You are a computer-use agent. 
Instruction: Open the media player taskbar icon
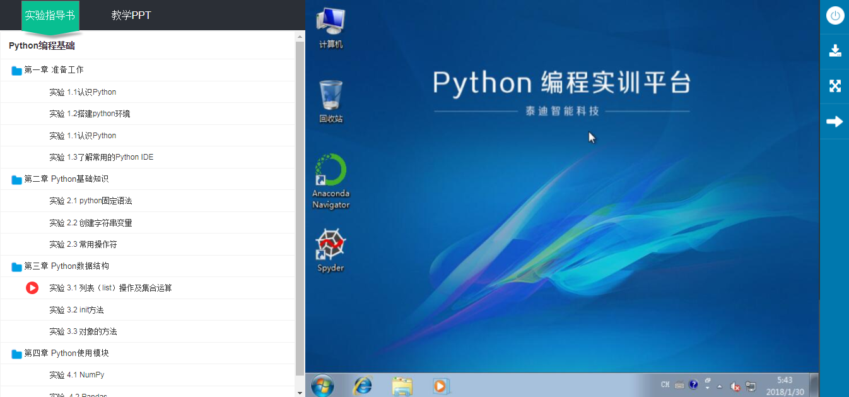[x=441, y=385]
